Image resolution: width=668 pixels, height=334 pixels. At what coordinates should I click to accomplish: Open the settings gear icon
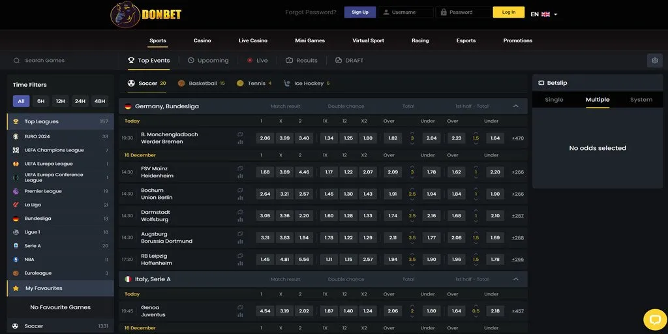pyautogui.click(x=654, y=61)
